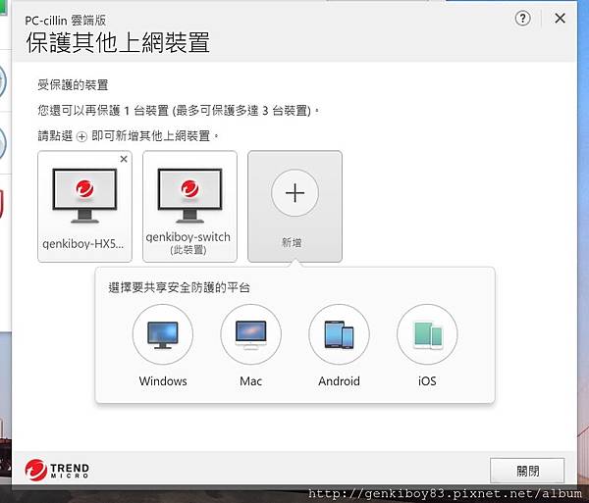Click the Windows text label

tap(163, 381)
